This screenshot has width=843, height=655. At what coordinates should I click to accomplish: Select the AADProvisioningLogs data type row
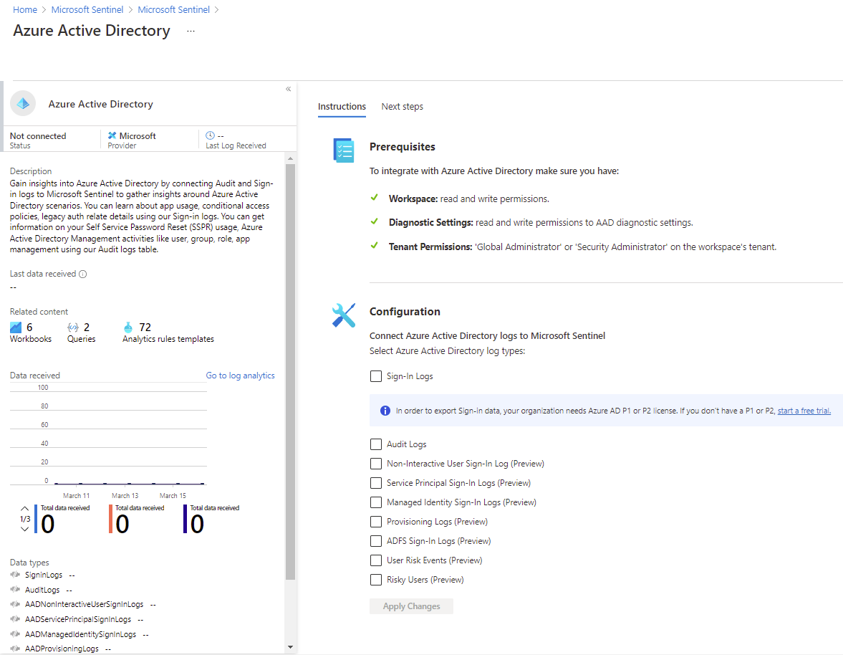[x=61, y=649]
